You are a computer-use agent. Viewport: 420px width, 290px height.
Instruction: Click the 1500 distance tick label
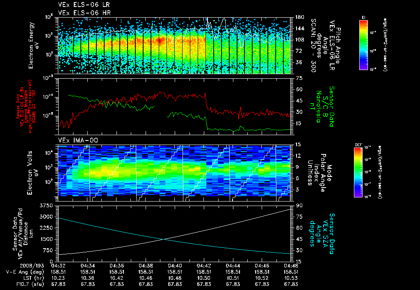tap(46, 239)
